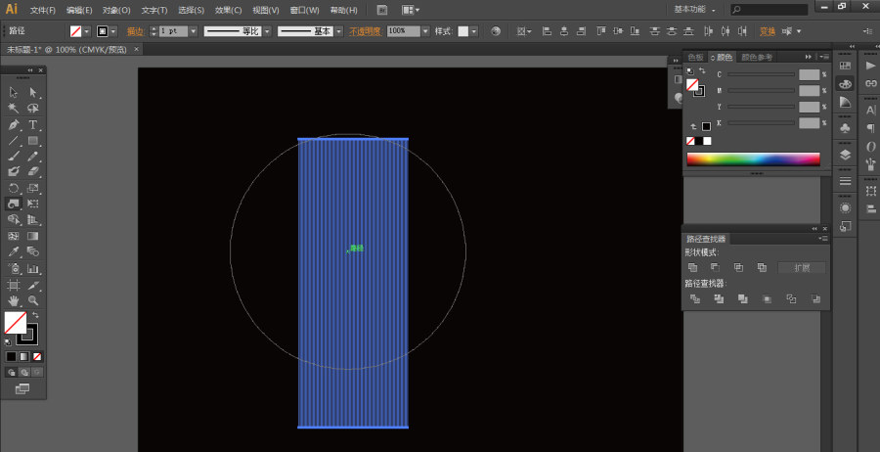Screen dimensions: 880x452
Task: Change screen mode at toolbox bottom
Action: click(x=22, y=388)
